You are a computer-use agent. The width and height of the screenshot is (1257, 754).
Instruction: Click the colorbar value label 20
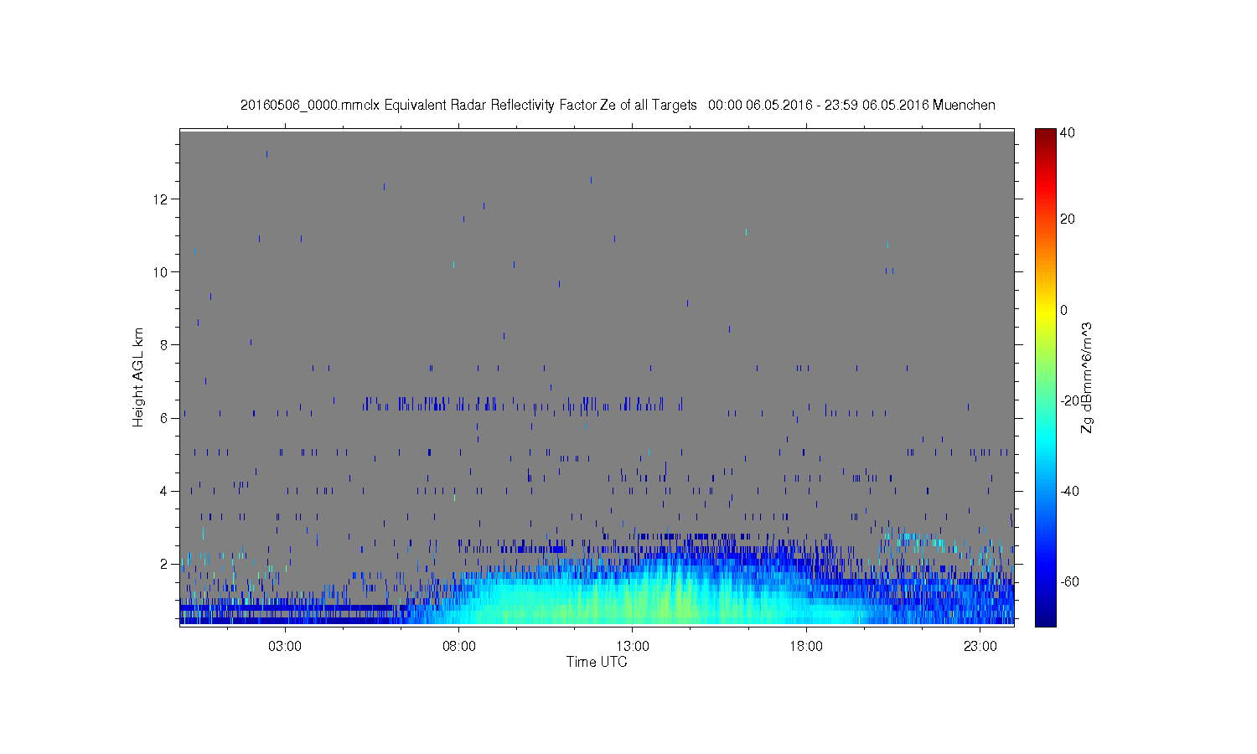(1068, 219)
